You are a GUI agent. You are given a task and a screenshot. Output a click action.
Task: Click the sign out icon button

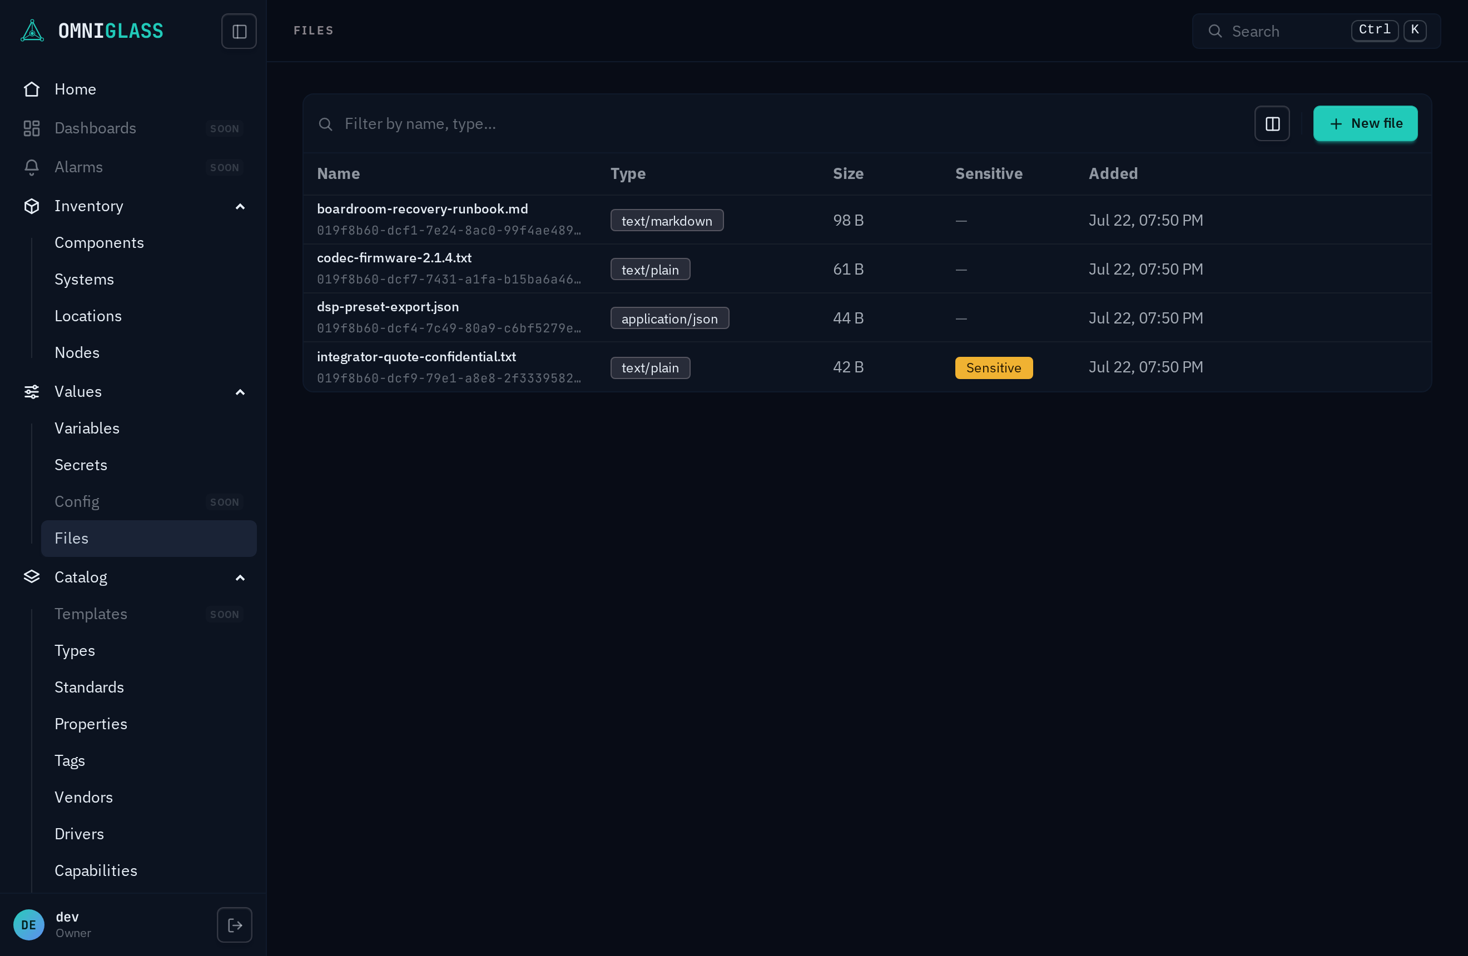point(235,924)
